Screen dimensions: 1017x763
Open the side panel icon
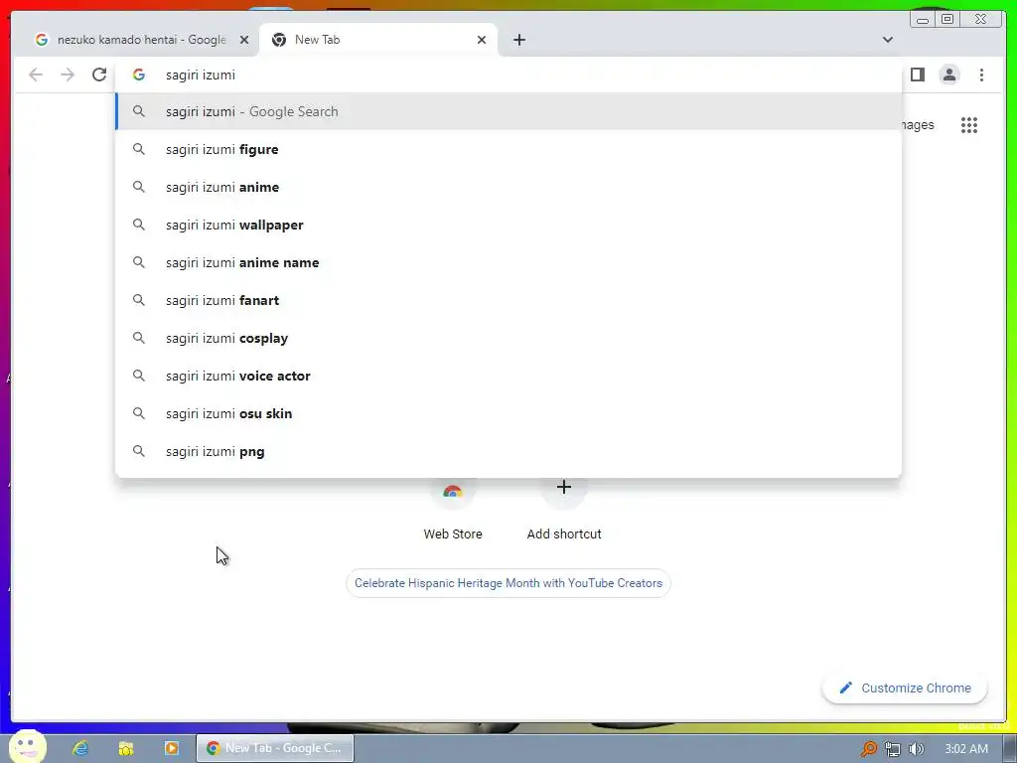pyautogui.click(x=917, y=75)
